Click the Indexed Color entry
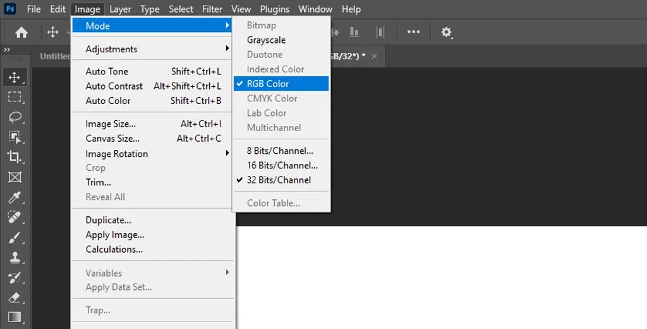The height and width of the screenshot is (329, 647). pyautogui.click(x=281, y=69)
